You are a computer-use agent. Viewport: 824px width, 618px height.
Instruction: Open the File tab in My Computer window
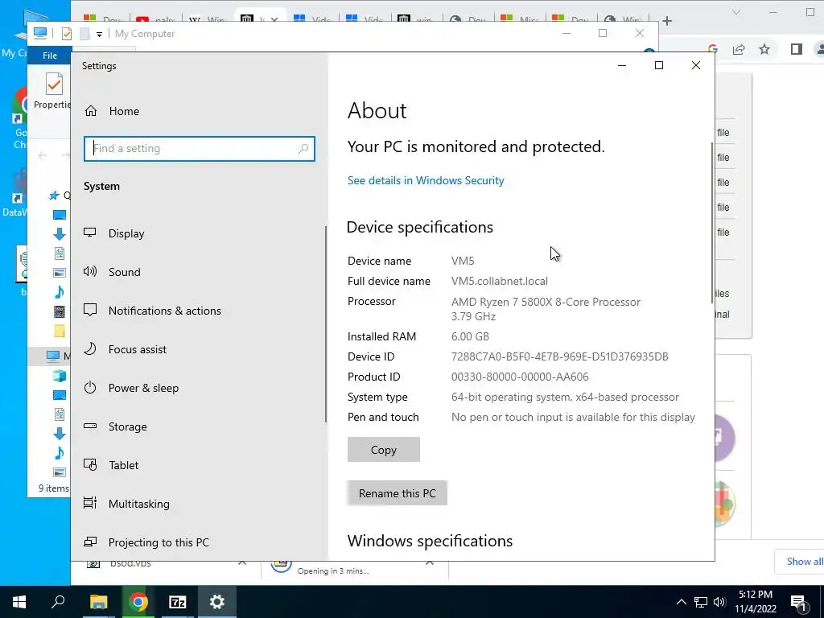click(49, 56)
